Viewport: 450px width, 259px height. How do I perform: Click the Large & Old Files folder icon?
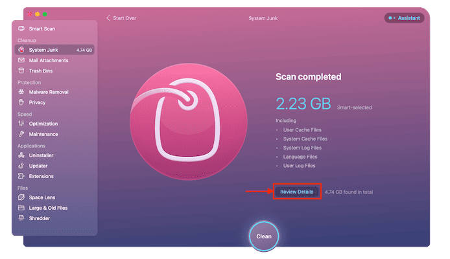(21, 207)
